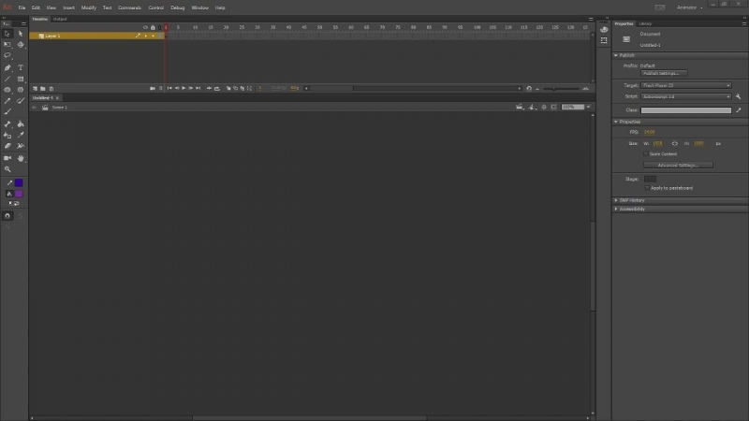This screenshot has width=749, height=421.
Task: Select the Pen tool
Action: (7, 67)
